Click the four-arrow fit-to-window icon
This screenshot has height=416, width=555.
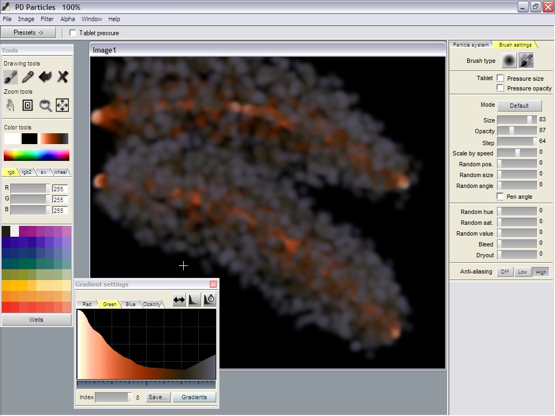(62, 105)
